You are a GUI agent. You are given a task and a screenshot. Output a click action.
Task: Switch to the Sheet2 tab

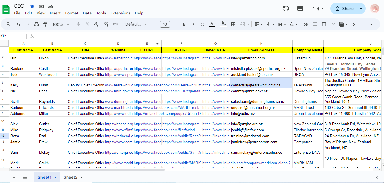pyautogui.click(x=70, y=177)
